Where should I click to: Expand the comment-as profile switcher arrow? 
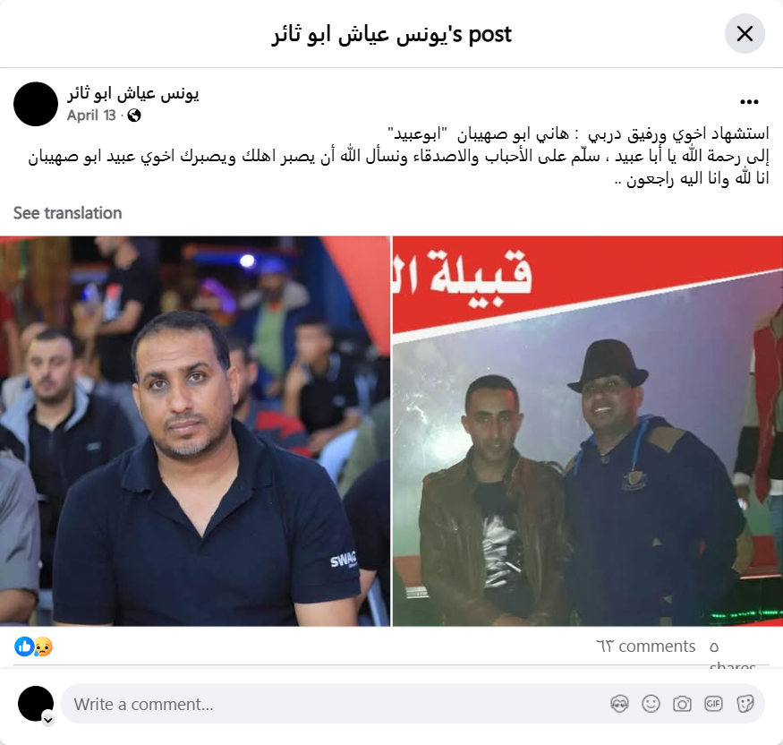[x=48, y=720]
